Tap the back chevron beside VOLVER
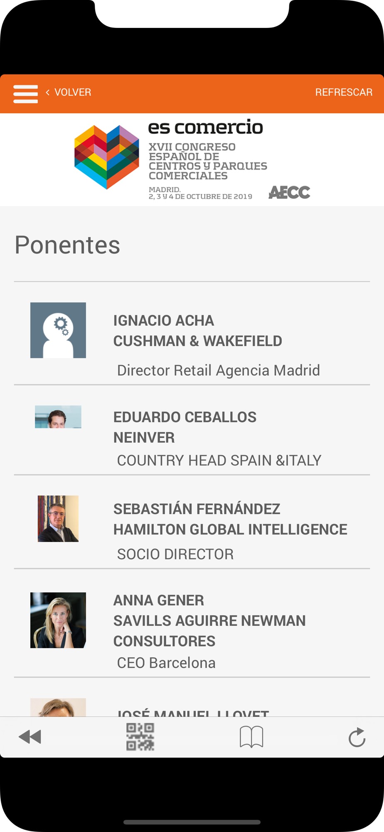The width and height of the screenshot is (384, 832). click(x=48, y=92)
